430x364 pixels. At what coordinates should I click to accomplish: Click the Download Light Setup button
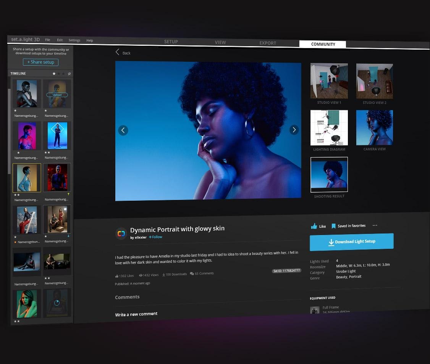coord(351,242)
